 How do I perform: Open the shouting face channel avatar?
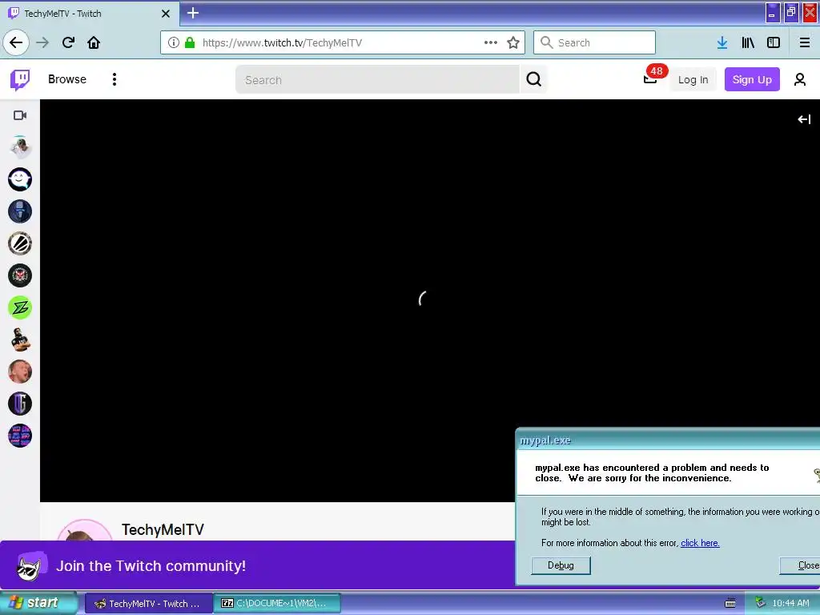click(x=20, y=372)
